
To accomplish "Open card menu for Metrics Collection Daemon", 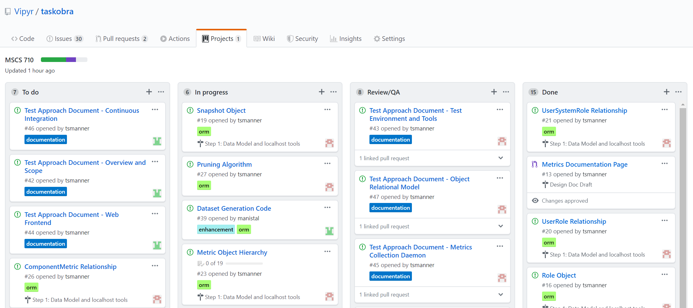I will (500, 246).
